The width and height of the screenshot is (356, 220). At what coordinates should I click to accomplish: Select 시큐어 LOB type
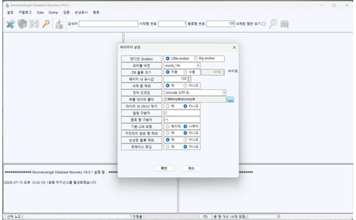coord(185,127)
